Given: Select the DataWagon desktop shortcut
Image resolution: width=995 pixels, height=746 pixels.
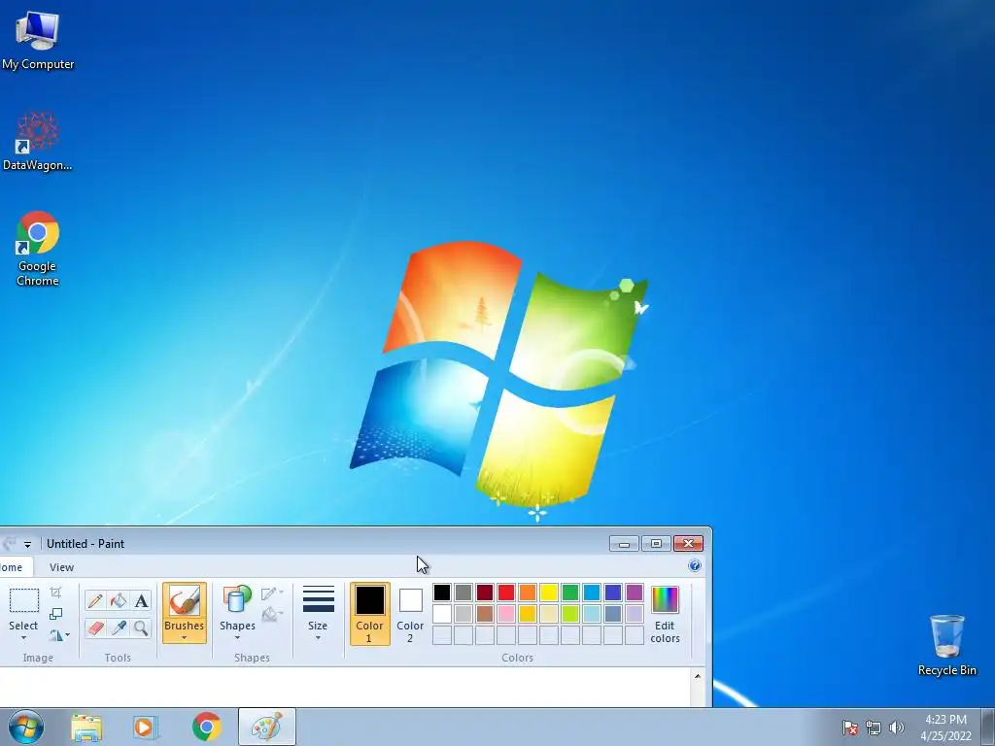Looking at the screenshot, I should 38,141.
